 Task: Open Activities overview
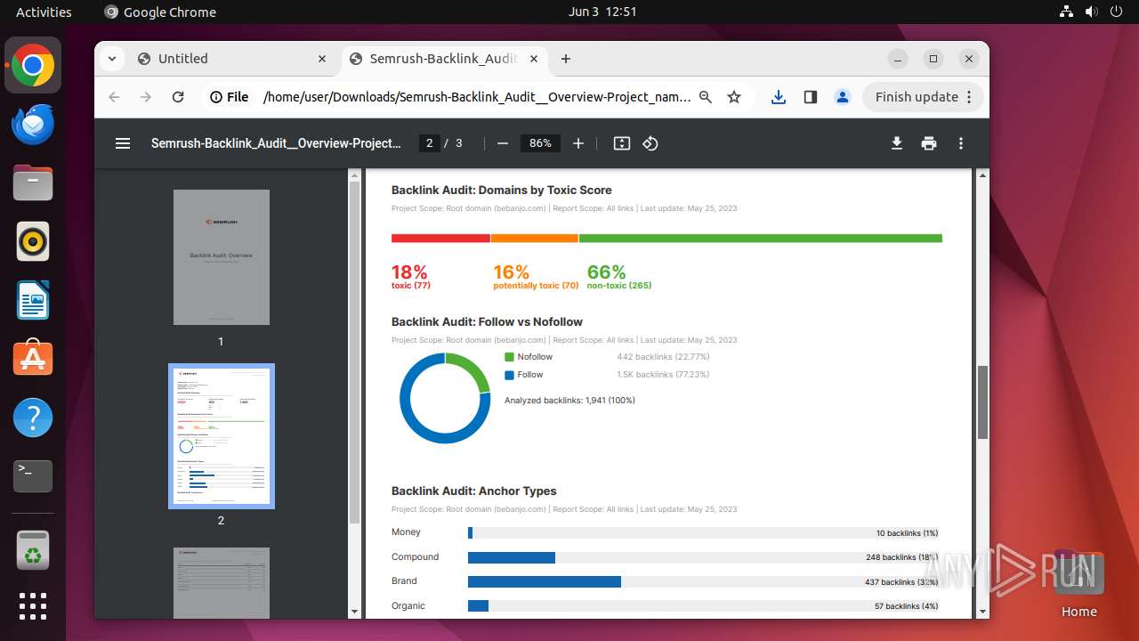[44, 12]
